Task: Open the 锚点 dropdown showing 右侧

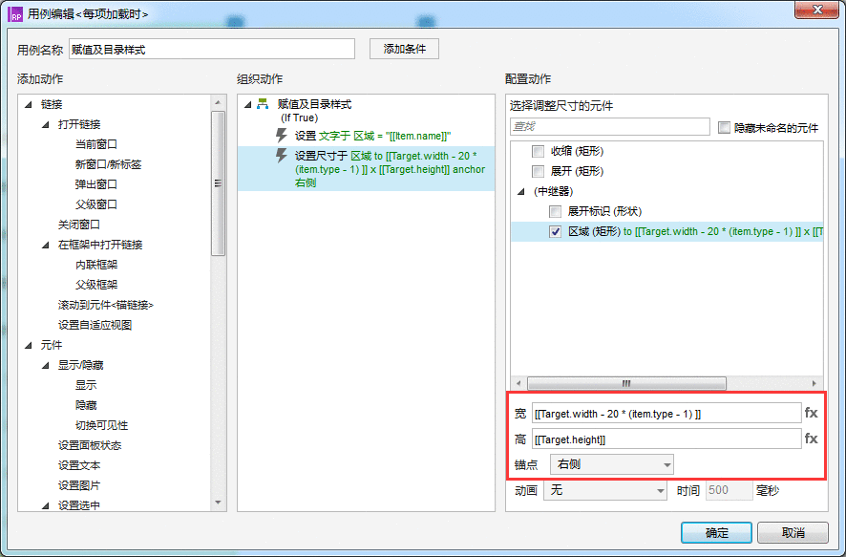Action: click(x=612, y=464)
